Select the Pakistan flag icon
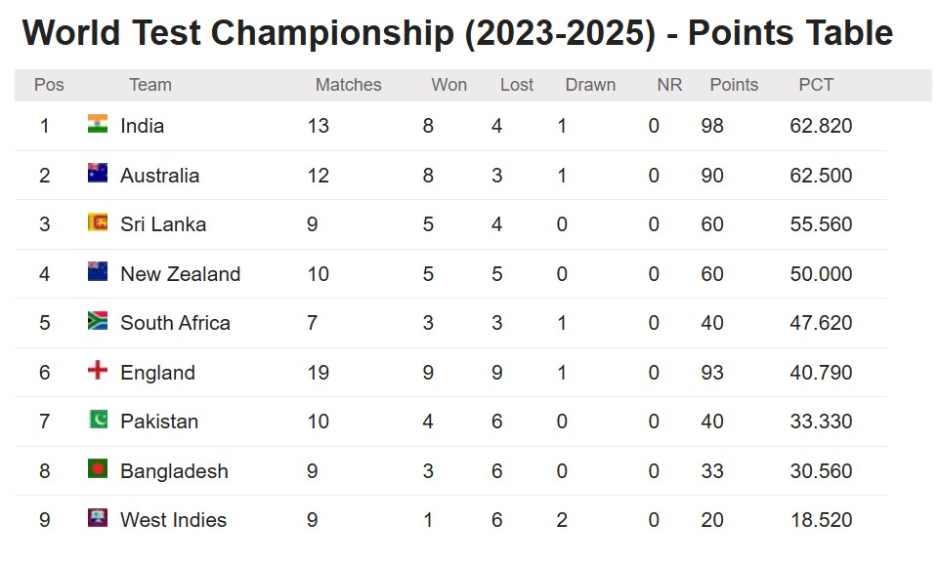The height and width of the screenshot is (562, 939). [98, 420]
